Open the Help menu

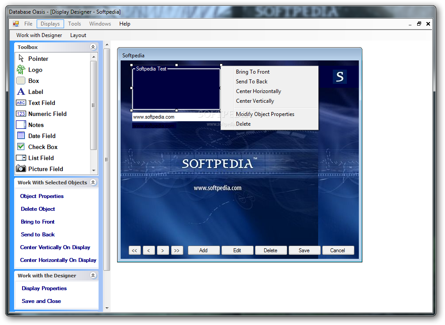click(x=125, y=24)
